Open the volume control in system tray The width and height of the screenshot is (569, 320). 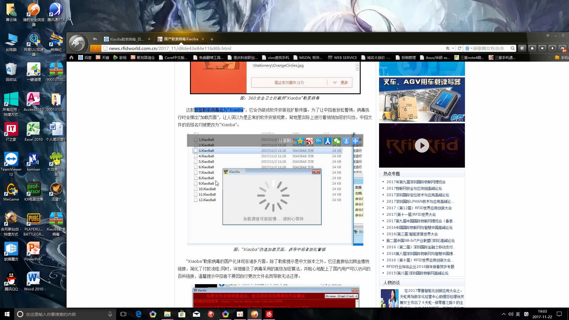[x=511, y=314]
